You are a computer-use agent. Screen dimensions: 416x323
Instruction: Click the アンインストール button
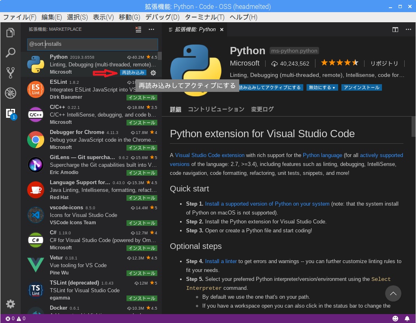361,87
